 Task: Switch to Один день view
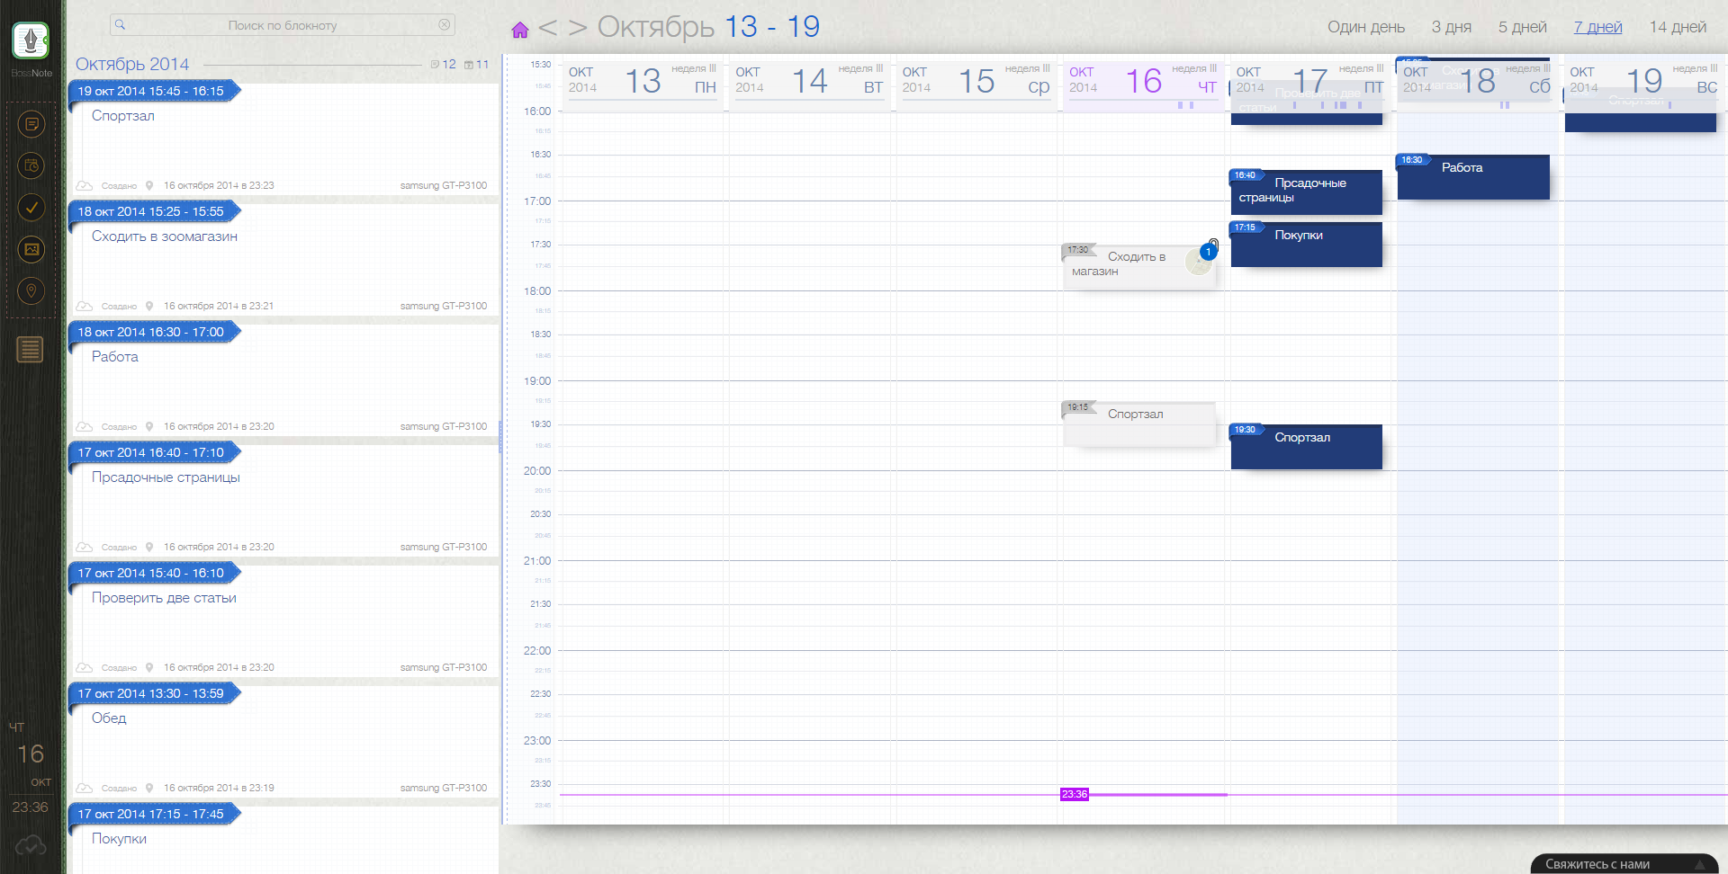click(x=1365, y=27)
